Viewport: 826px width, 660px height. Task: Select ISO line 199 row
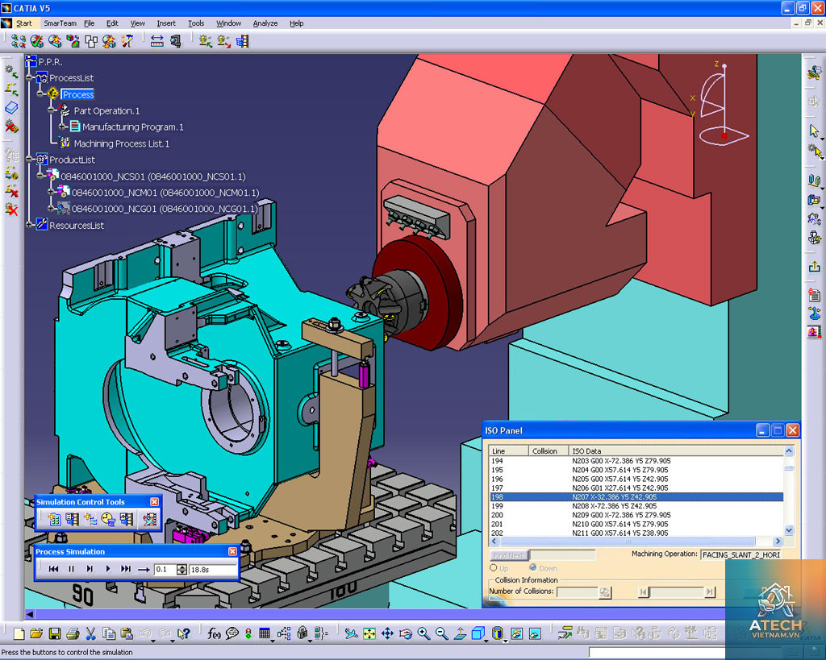(x=636, y=506)
